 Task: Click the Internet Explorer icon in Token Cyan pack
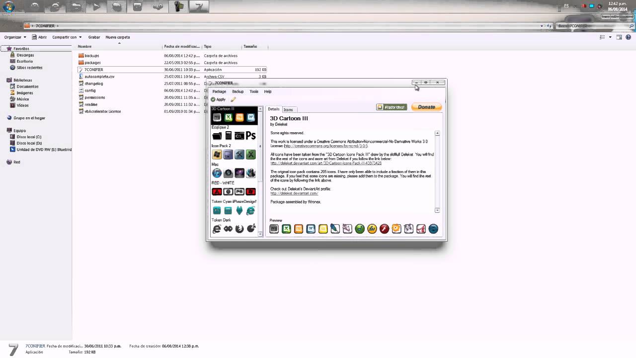(251, 211)
